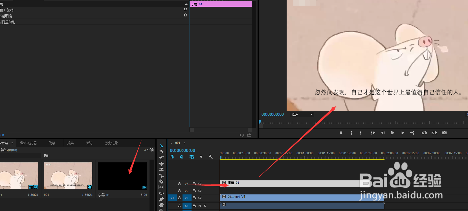The width and height of the screenshot is (468, 211).
Task: Step back one frame
Action: (x=383, y=133)
